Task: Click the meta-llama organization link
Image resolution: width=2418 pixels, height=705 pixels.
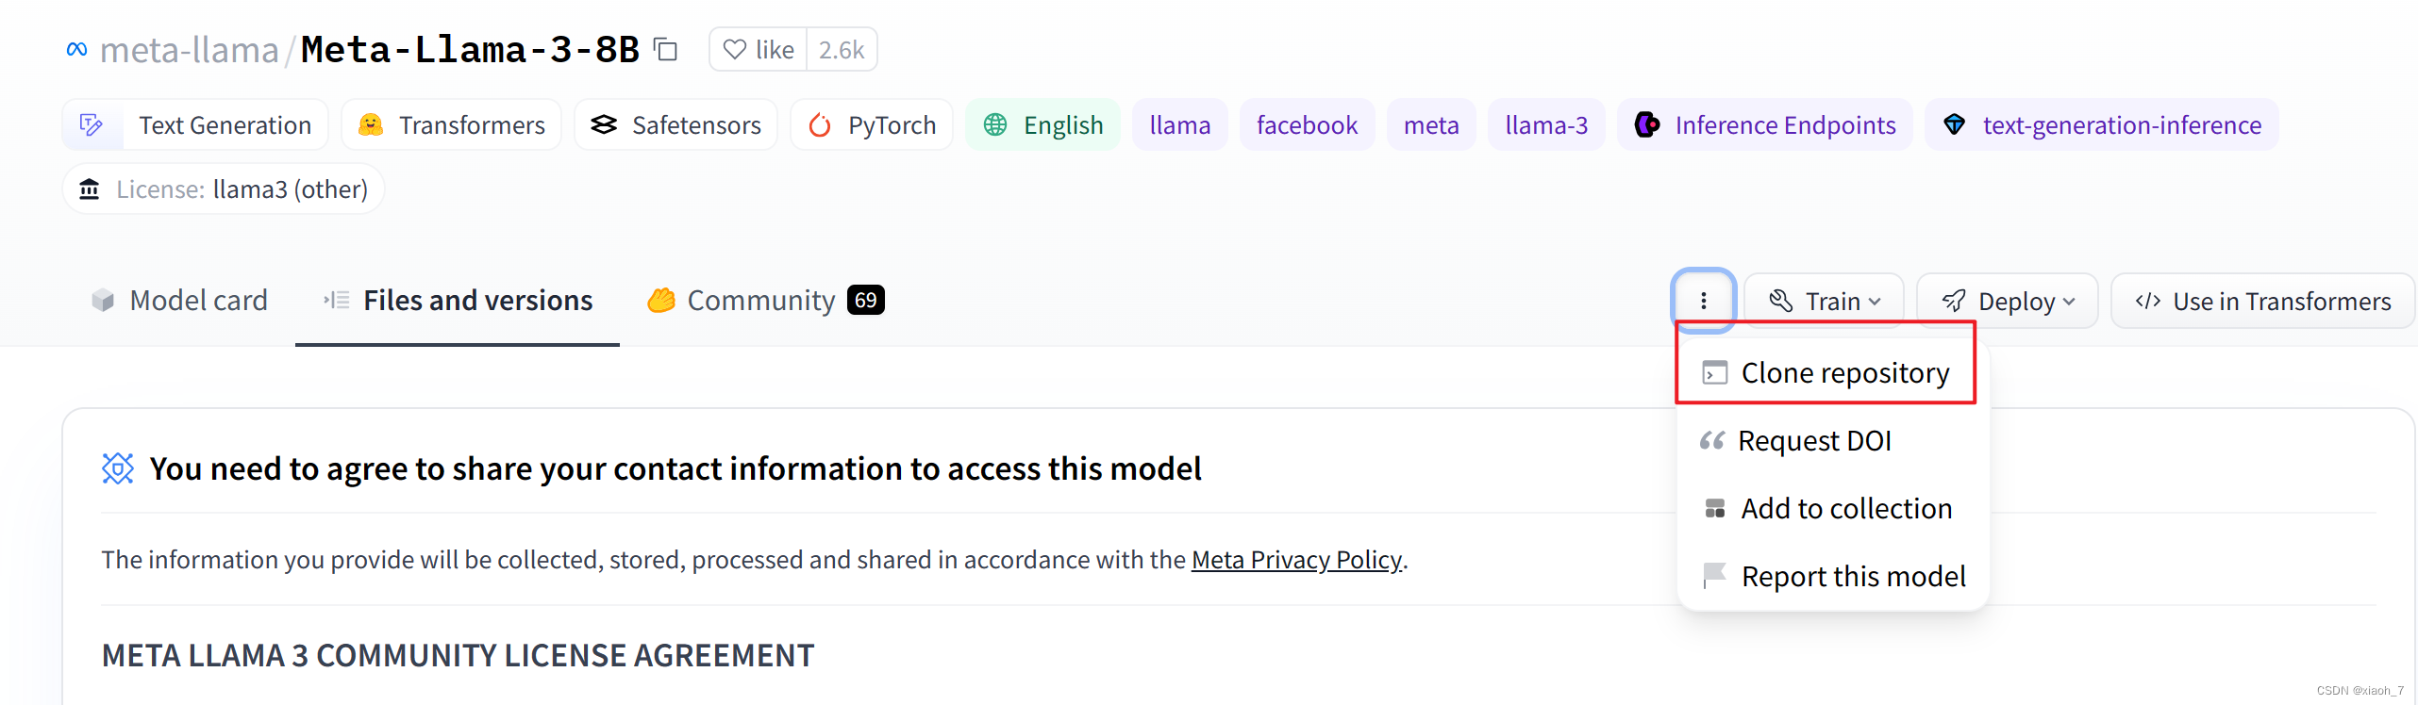Action: coord(190,49)
